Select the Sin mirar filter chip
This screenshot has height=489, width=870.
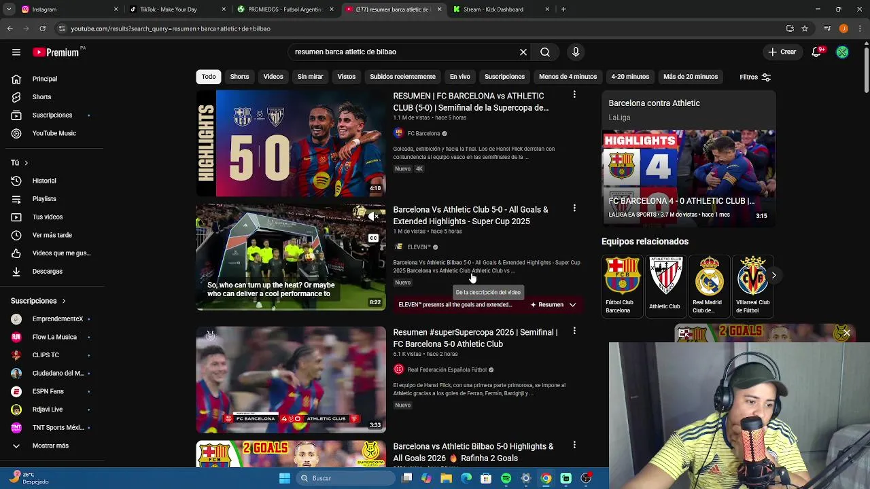coord(310,77)
